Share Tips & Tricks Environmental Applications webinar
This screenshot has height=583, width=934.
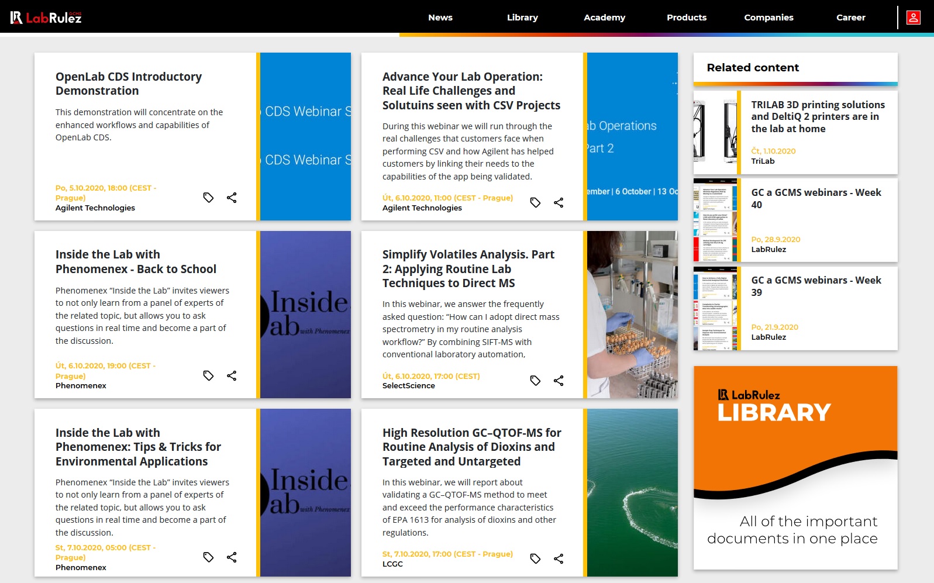click(232, 557)
